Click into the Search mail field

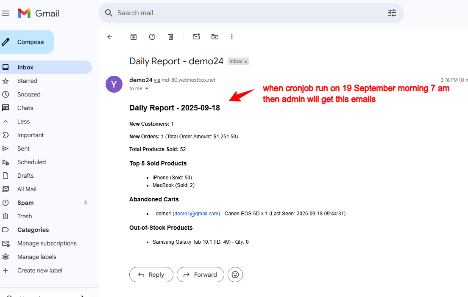pos(246,13)
